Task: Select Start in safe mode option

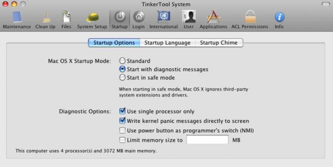Action: click(x=122, y=78)
